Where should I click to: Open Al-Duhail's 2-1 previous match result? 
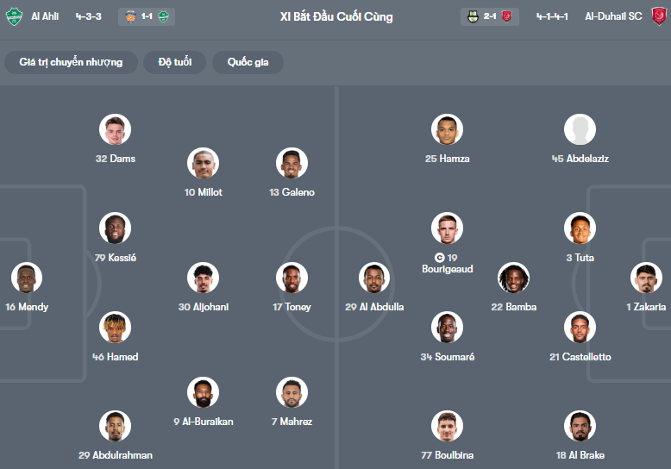point(490,16)
